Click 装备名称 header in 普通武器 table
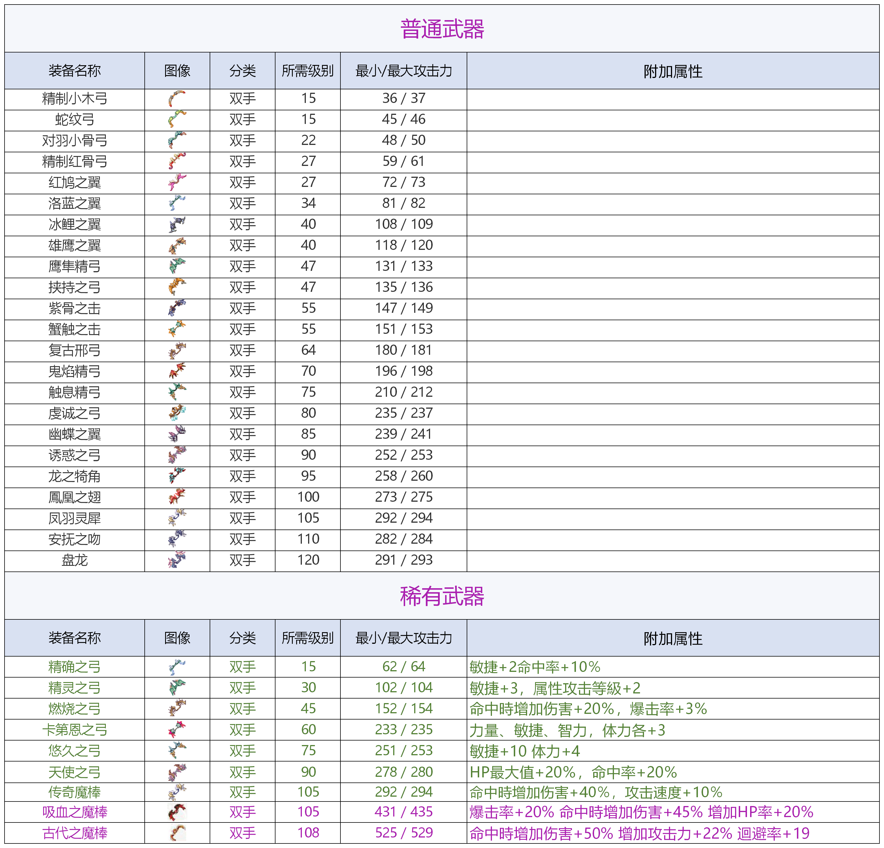This screenshot has width=884, height=848. pos(74,71)
